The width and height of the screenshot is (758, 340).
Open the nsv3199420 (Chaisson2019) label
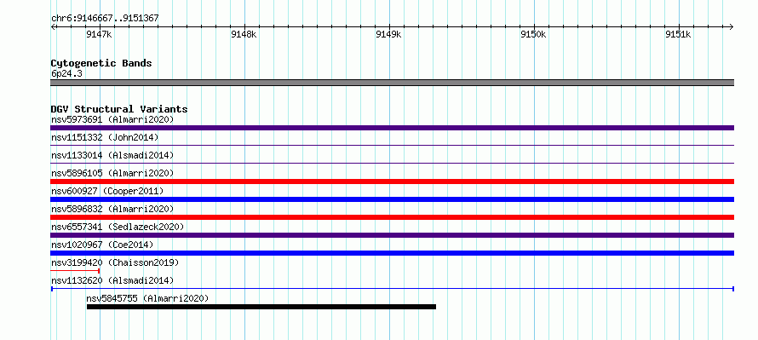tap(115, 262)
